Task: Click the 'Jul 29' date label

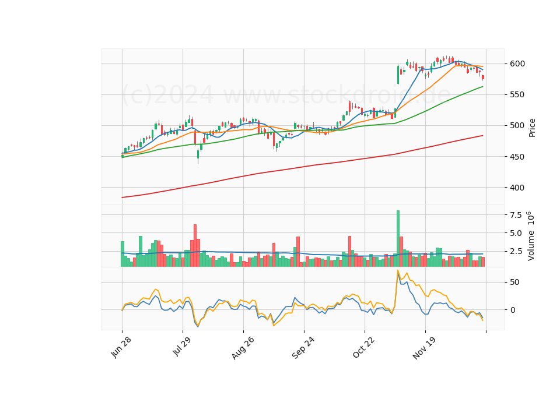Action: [182, 346]
